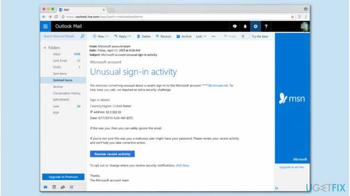Open the New message dropdown arrow
This screenshot has height=196, width=350.
(x=107, y=36)
